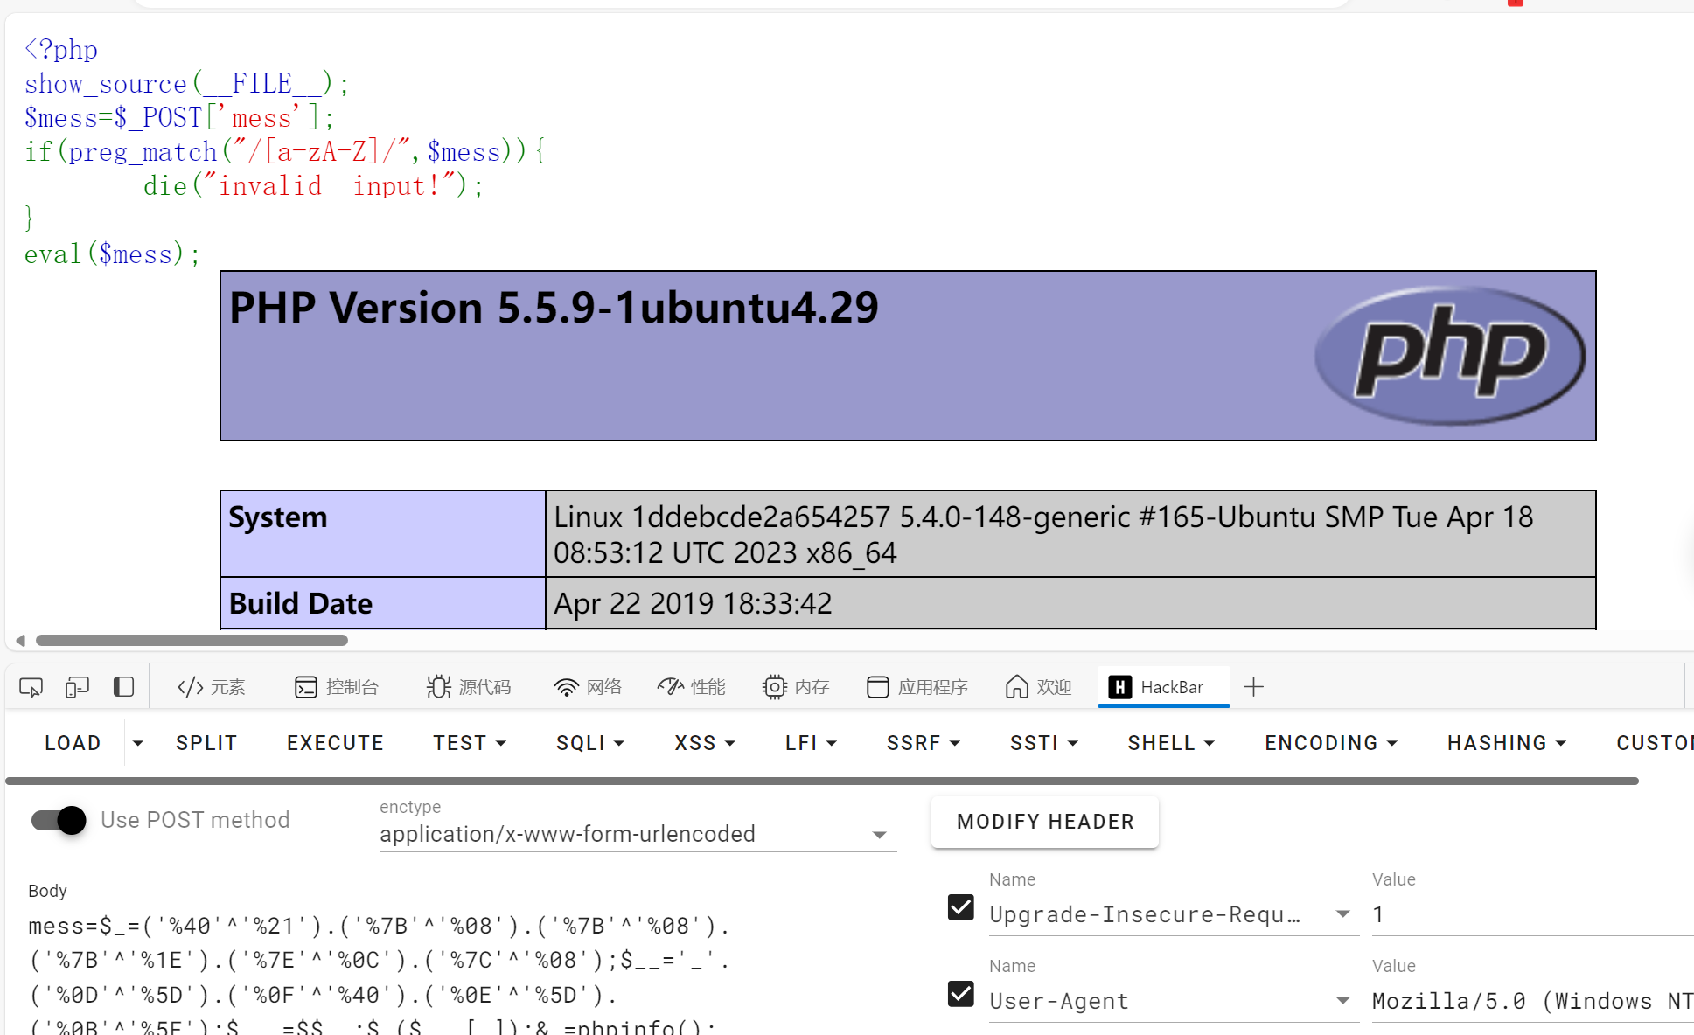Click the page horizontal scrollbar thumb
The height and width of the screenshot is (1035, 1694).
tap(192, 640)
